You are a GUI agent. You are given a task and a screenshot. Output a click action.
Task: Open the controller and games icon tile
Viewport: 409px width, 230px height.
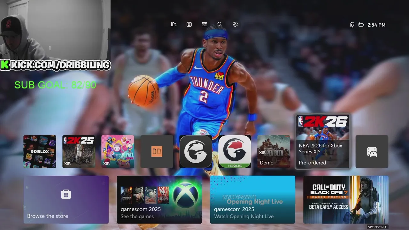point(372,151)
